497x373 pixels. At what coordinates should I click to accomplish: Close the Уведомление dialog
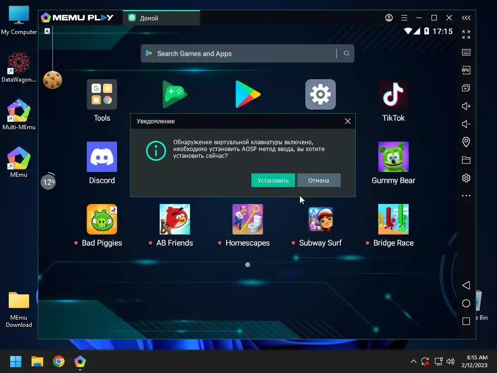348,121
